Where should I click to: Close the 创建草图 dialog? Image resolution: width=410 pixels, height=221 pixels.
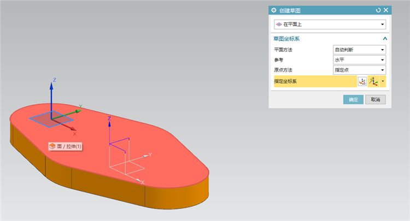386,10
